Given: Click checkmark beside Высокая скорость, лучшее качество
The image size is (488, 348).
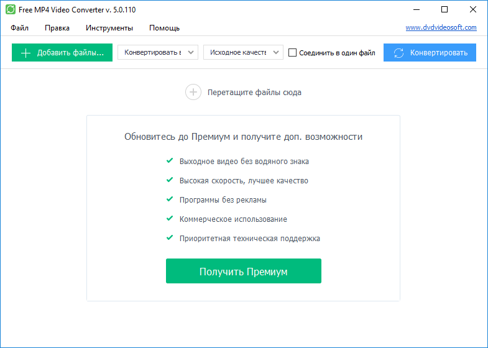Looking at the screenshot, I should [169, 180].
